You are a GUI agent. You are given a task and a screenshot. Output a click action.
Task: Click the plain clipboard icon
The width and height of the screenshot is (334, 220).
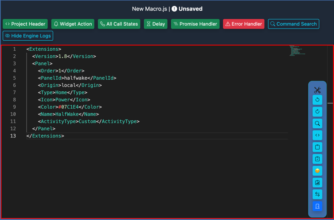317,147
